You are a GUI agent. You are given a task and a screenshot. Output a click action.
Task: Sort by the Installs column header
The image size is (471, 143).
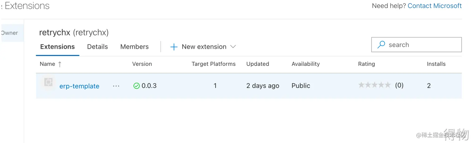(x=436, y=64)
